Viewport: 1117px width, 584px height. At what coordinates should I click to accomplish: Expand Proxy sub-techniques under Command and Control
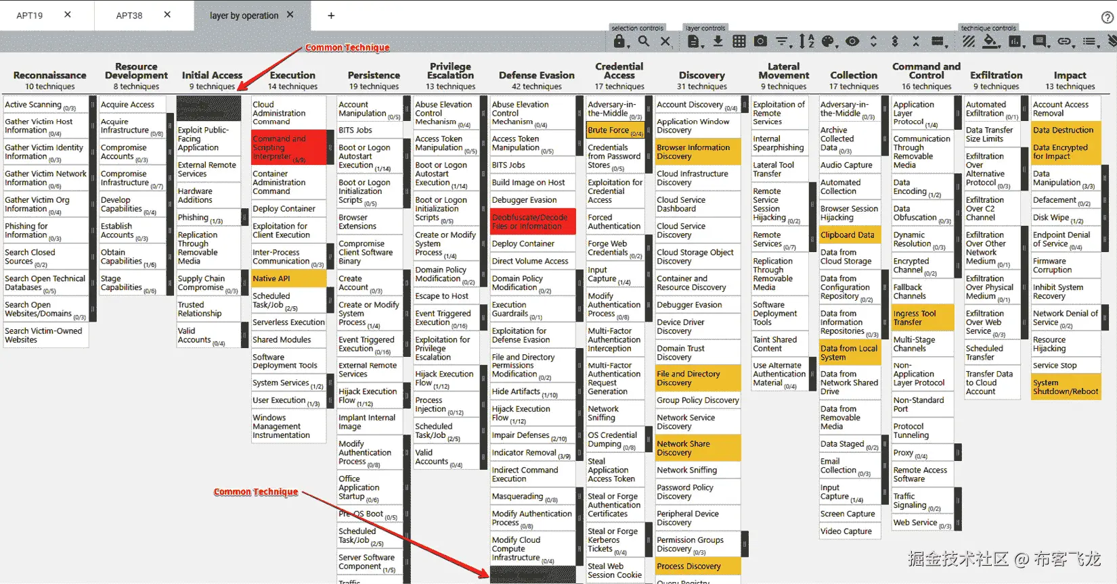click(x=957, y=453)
